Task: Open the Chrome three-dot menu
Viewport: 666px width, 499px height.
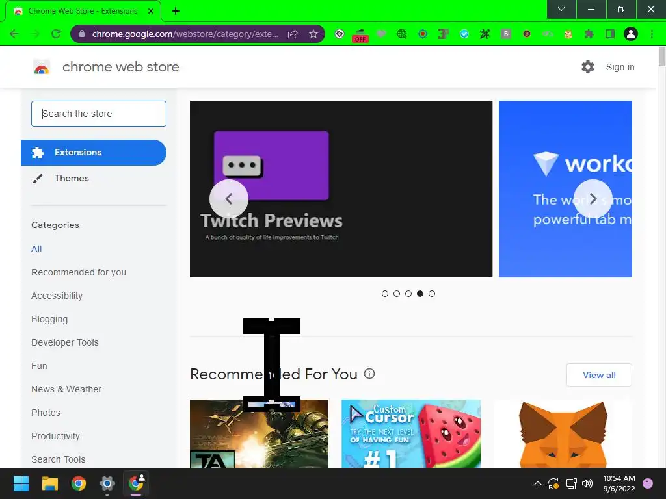Action: pyautogui.click(x=652, y=34)
